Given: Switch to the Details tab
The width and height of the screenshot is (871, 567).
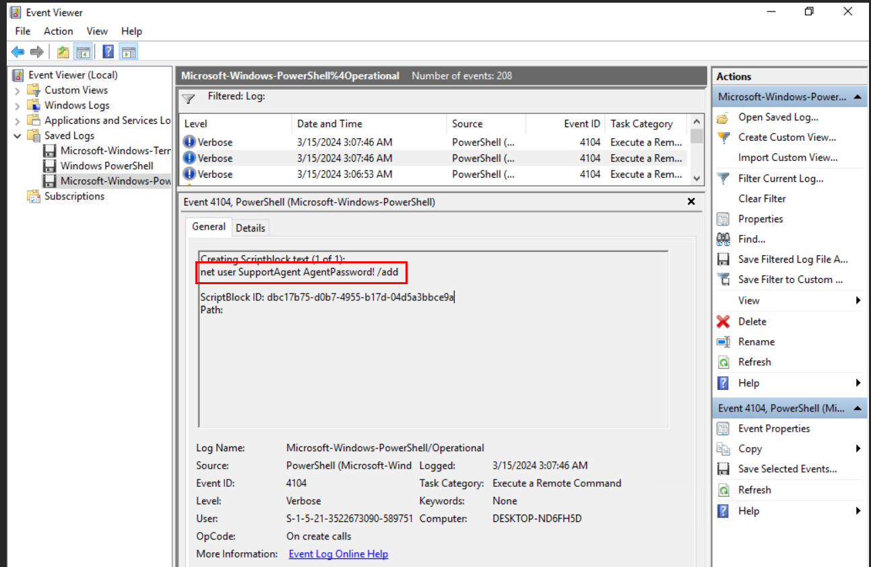Looking at the screenshot, I should (x=251, y=228).
